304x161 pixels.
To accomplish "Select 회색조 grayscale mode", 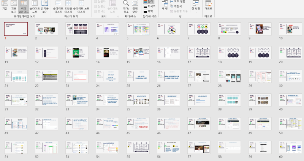I will pyautogui.click(x=149, y=6).
